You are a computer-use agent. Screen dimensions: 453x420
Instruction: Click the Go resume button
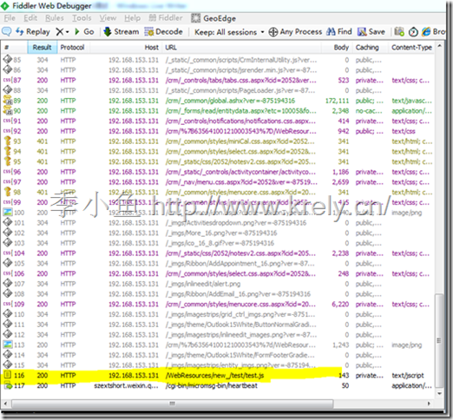coord(84,31)
